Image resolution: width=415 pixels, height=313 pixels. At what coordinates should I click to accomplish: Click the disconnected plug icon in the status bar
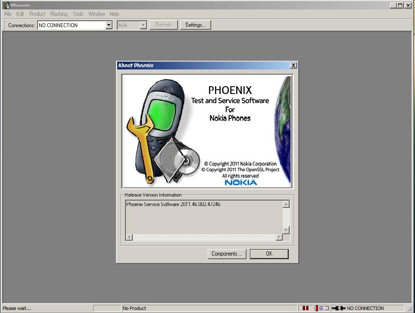click(x=339, y=308)
